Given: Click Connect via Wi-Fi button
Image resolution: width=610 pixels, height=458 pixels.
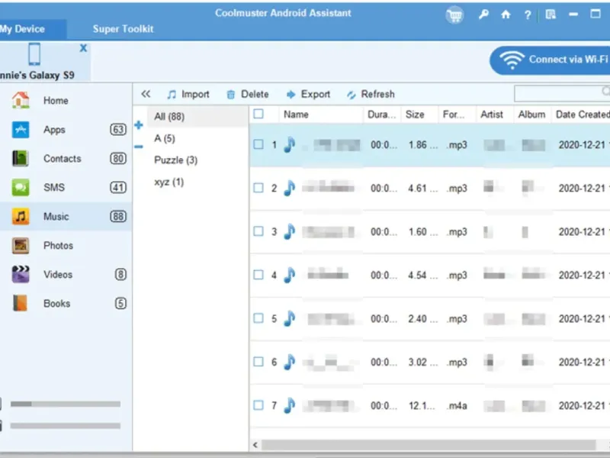Looking at the screenshot, I should pos(550,60).
